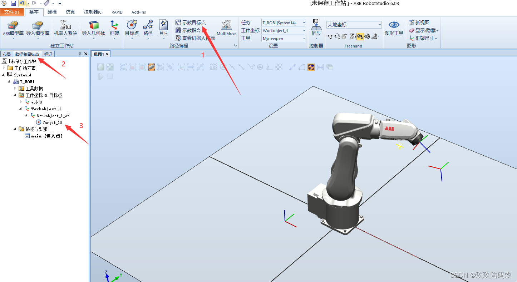Click the 同步 synchronize button

pos(316,29)
